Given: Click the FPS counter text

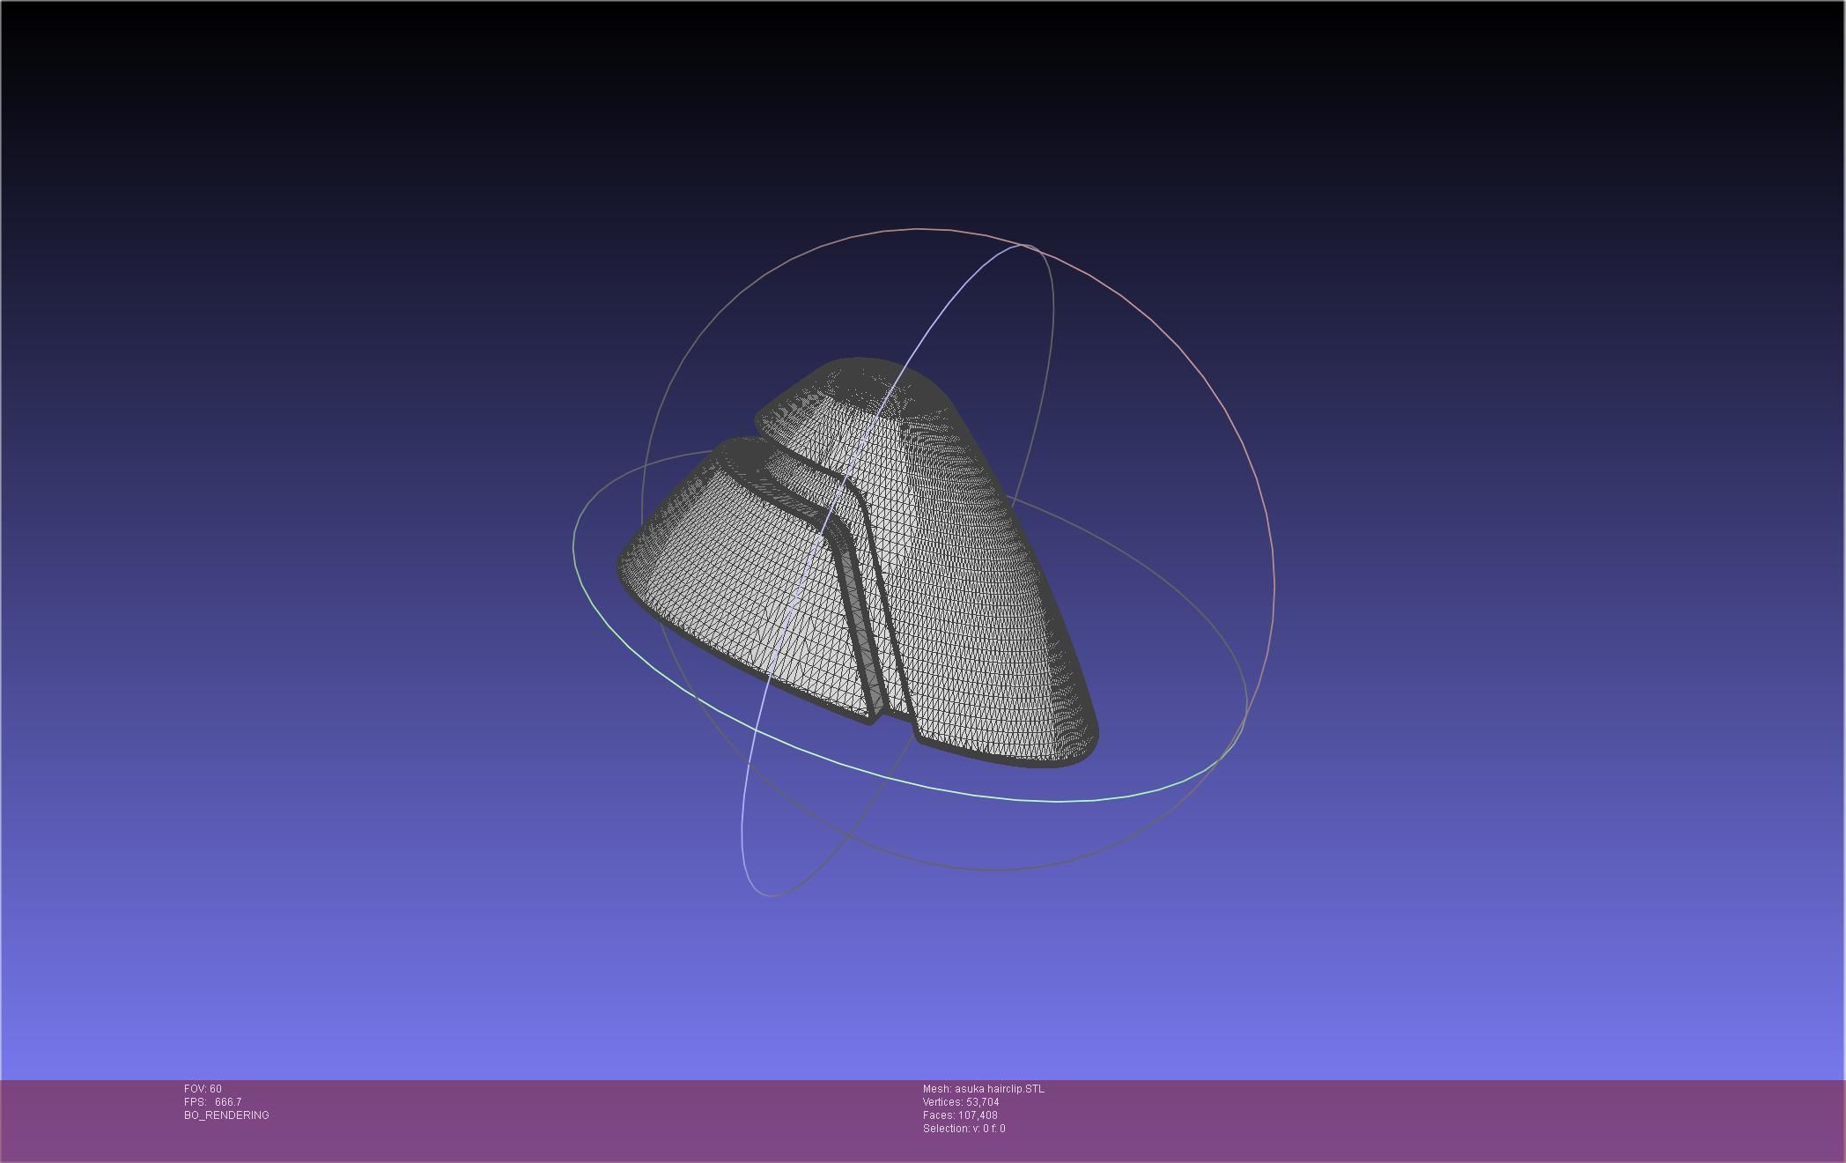Looking at the screenshot, I should (212, 1102).
